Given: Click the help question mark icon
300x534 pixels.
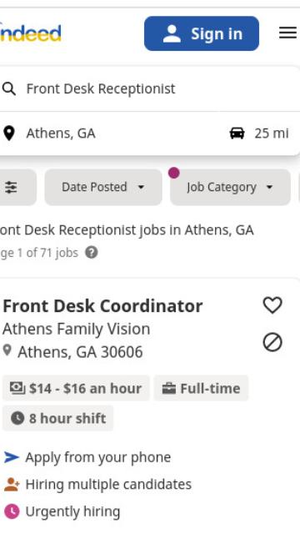Looking at the screenshot, I should point(92,253).
